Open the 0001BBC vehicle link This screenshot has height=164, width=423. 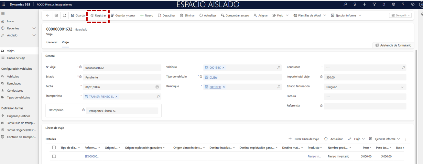215,68
